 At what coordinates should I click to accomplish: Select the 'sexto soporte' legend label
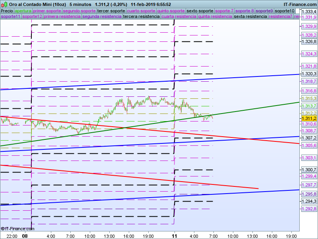click(200, 11)
